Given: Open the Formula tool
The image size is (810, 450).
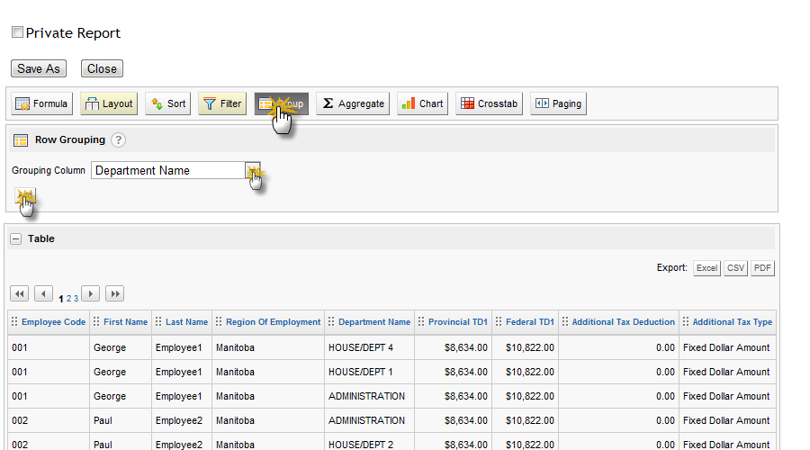Looking at the screenshot, I should 41,103.
